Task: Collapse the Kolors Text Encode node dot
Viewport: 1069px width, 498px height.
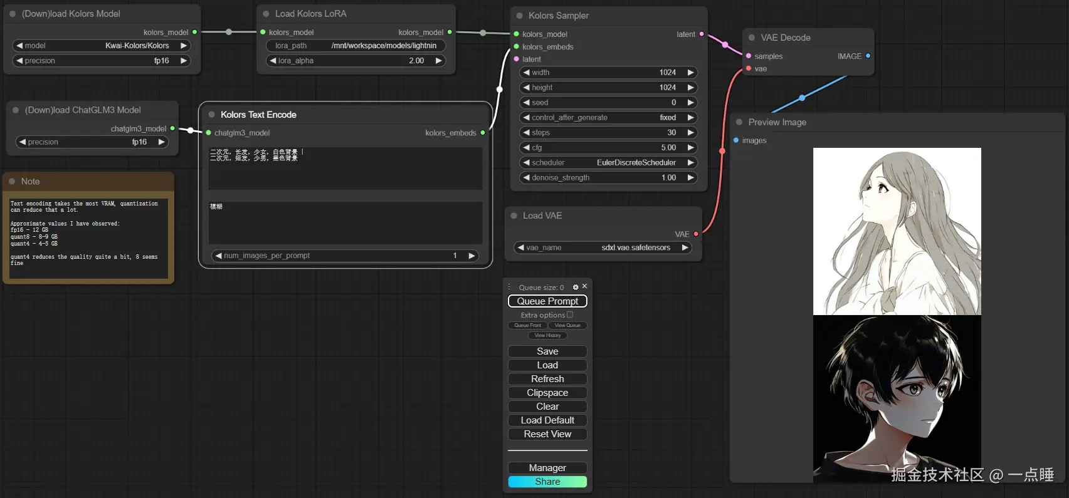Action: click(212, 115)
